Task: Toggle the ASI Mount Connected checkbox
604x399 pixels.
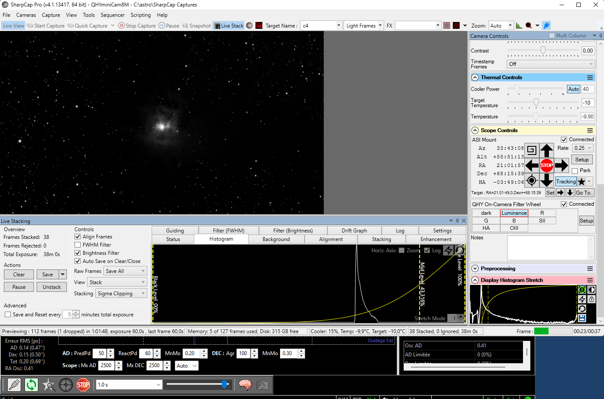Action: 564,139
